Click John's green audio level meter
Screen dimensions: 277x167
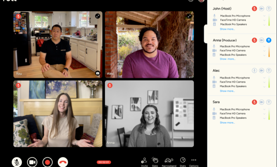click(x=269, y=20)
